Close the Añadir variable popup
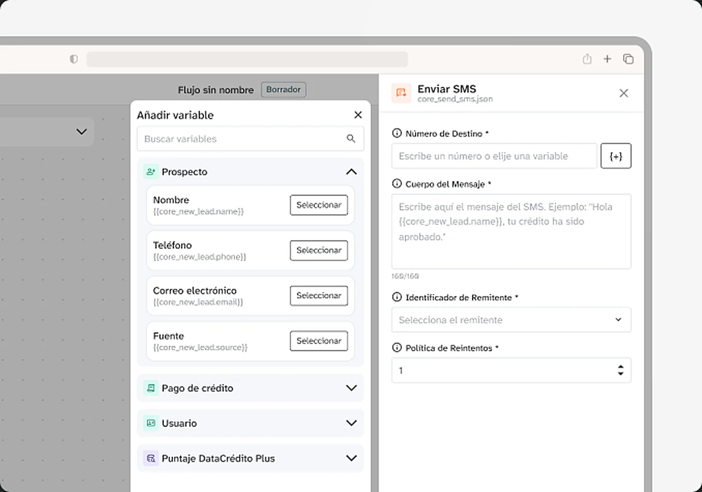Viewport: 702px width, 492px height. coord(358,115)
